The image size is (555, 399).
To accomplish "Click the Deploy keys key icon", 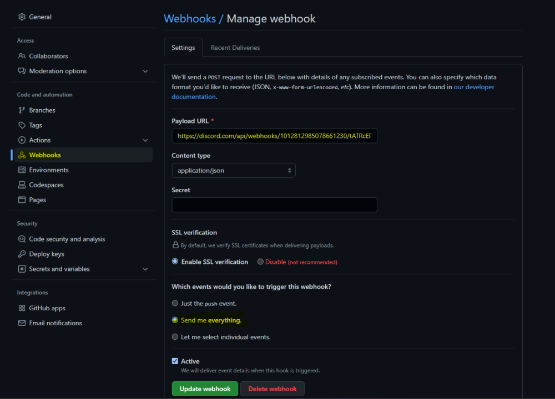I will click(22, 254).
